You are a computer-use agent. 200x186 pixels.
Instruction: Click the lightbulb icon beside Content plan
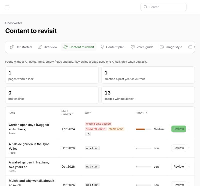[x=102, y=47]
